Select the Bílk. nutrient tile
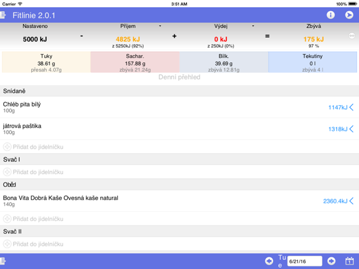The height and width of the screenshot is (269, 359). (224, 62)
